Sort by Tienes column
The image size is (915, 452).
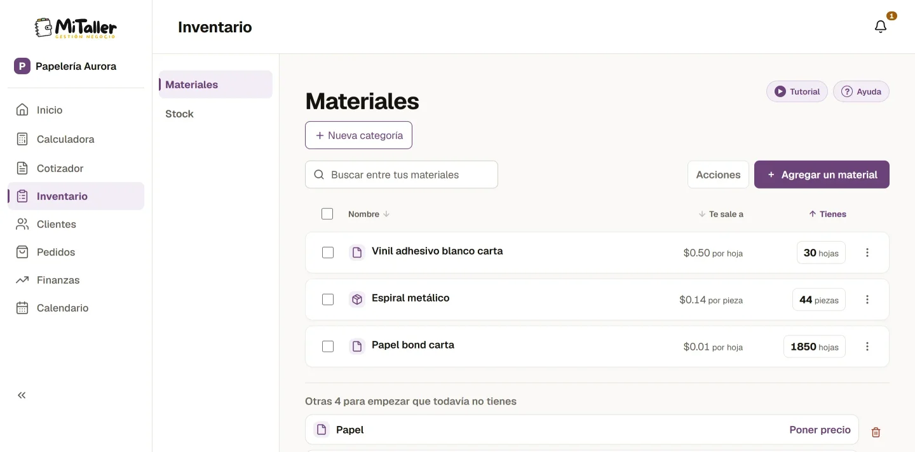click(x=827, y=214)
